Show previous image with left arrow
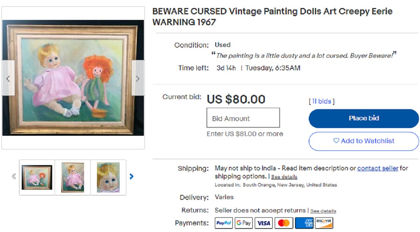This screenshot has width=420, height=232. [8, 78]
